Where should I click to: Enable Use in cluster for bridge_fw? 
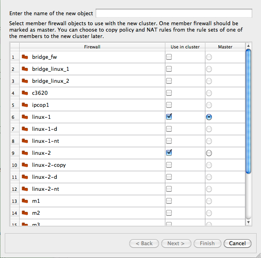point(169,57)
